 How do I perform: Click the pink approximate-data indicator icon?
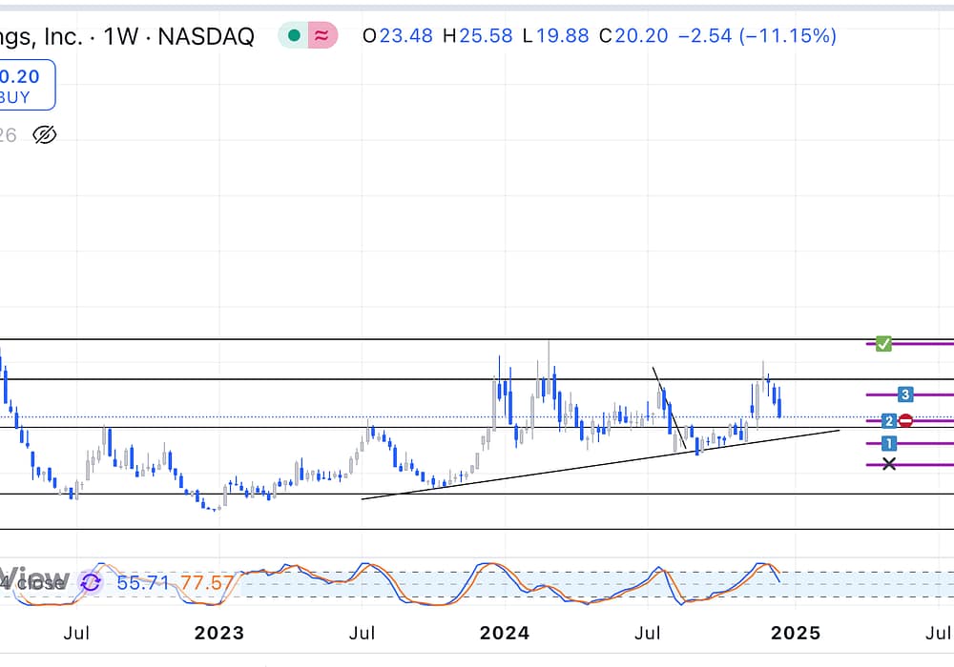pyautogui.click(x=322, y=36)
